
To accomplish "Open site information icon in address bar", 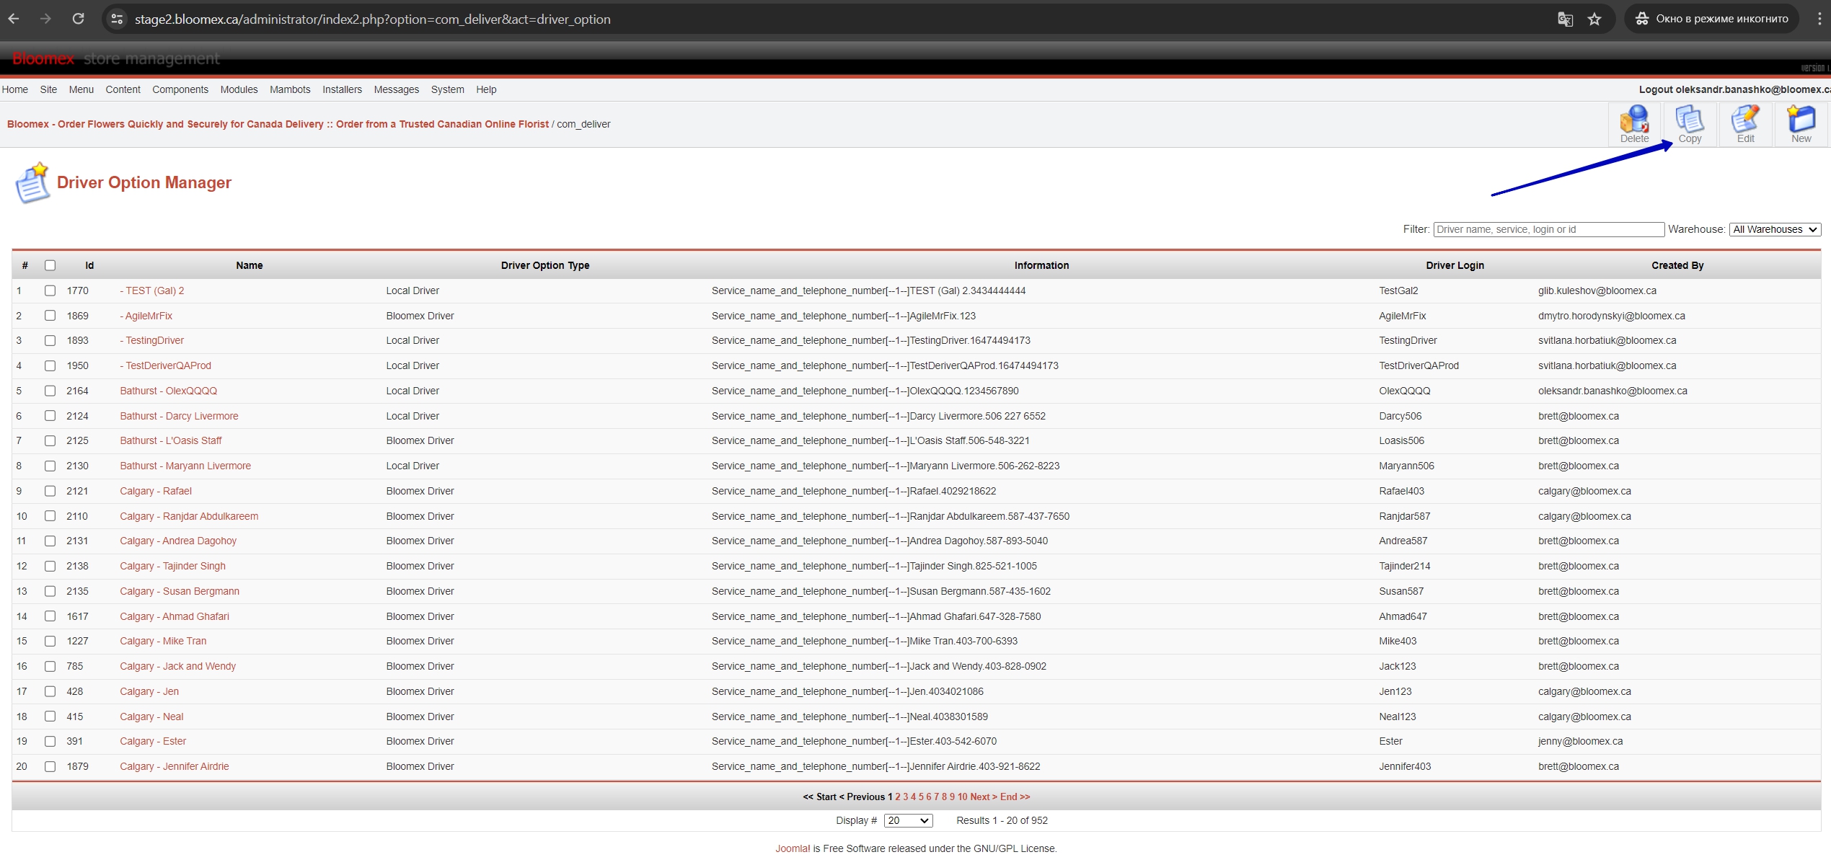I will point(117,19).
